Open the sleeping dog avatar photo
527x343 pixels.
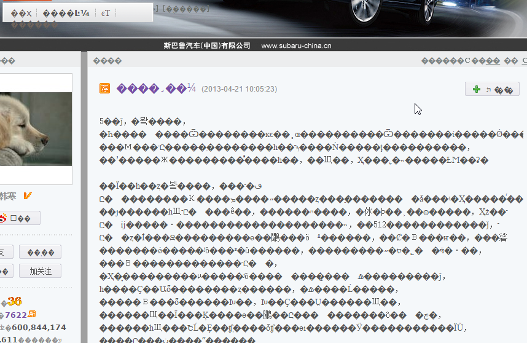[36, 129]
